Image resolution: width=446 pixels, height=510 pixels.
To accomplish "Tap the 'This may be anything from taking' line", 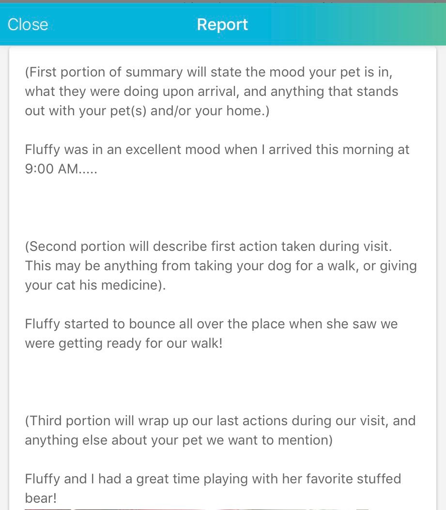I will point(221,266).
